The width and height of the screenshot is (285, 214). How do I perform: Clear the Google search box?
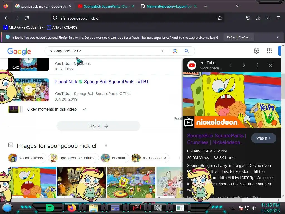pyautogui.click(x=163, y=51)
